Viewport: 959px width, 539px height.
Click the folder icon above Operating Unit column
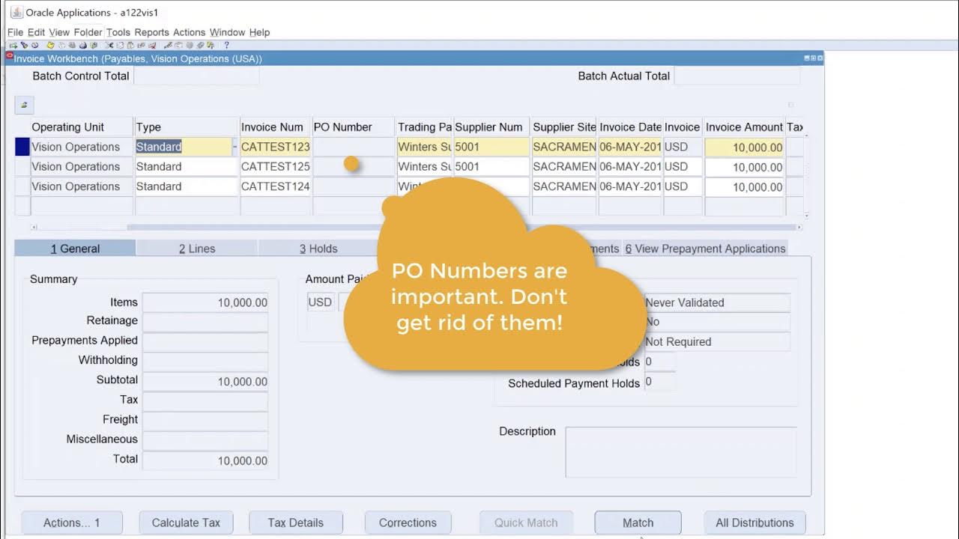tap(24, 105)
